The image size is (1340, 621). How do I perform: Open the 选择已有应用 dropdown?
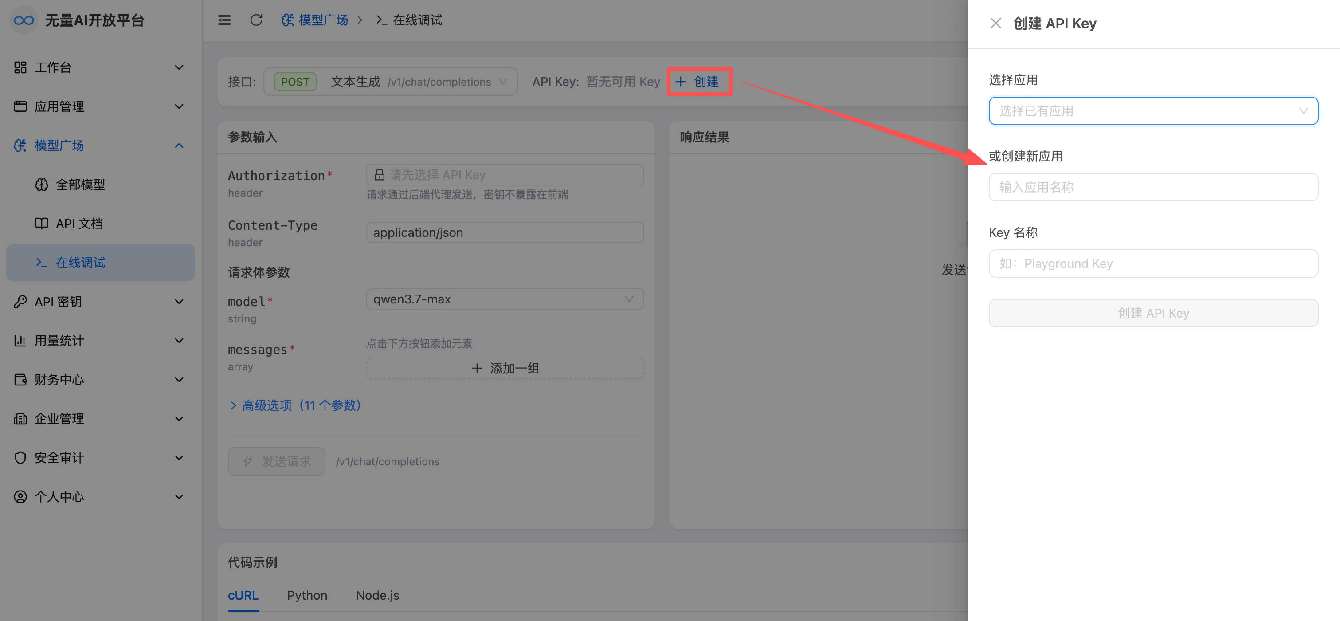pos(1153,111)
